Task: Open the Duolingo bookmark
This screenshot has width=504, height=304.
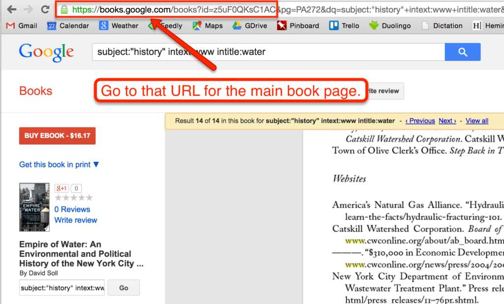Action: [390, 26]
